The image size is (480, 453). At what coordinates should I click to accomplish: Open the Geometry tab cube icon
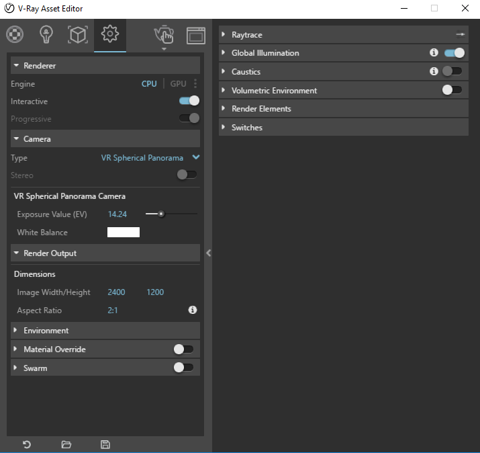(x=78, y=35)
